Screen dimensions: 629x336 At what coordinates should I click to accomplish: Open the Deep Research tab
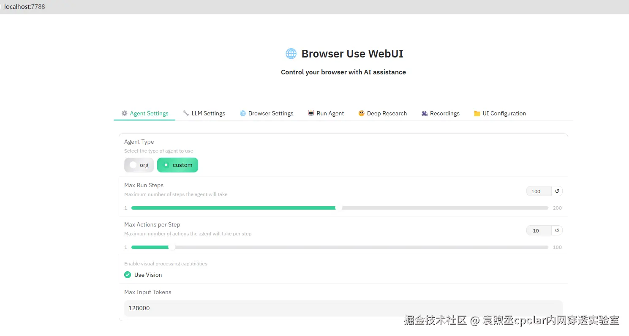click(383, 113)
